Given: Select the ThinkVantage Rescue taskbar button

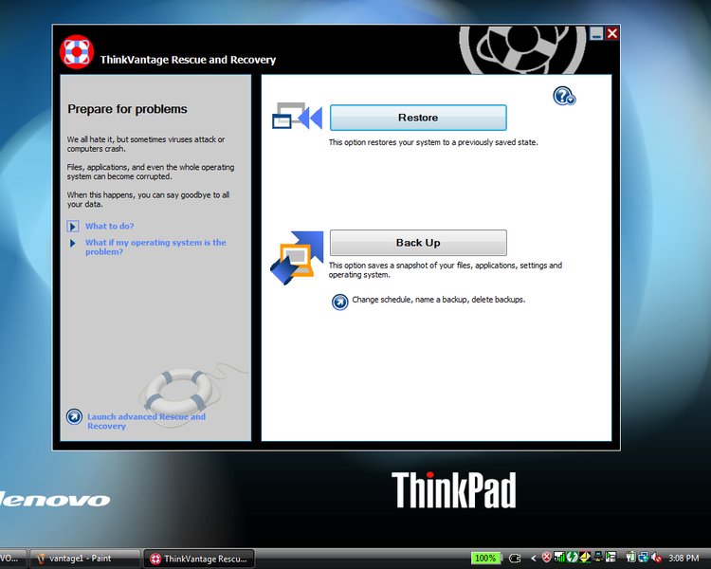Looking at the screenshot, I should point(200,559).
